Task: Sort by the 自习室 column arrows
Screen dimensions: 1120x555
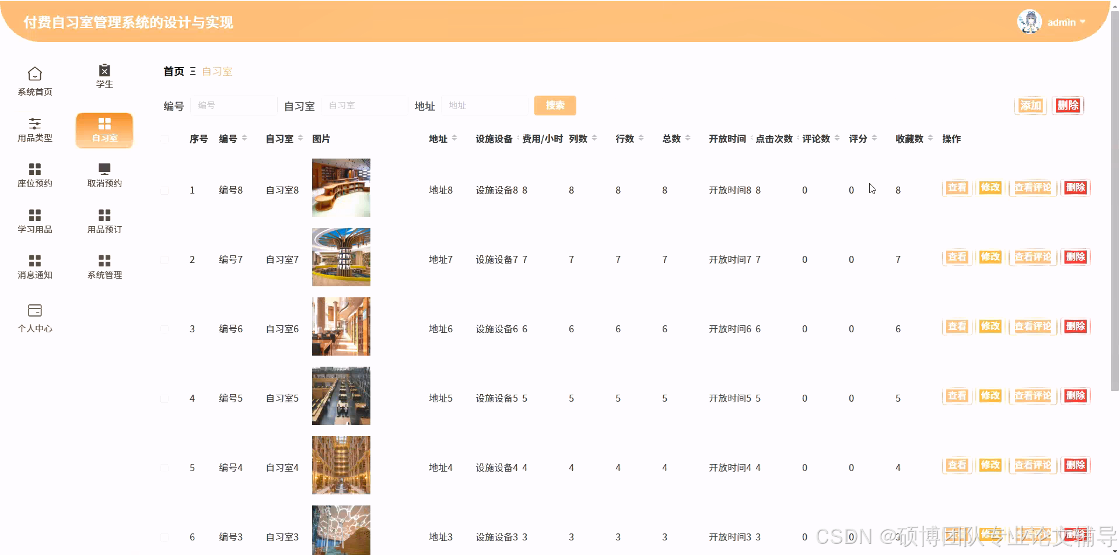Action: 300,138
